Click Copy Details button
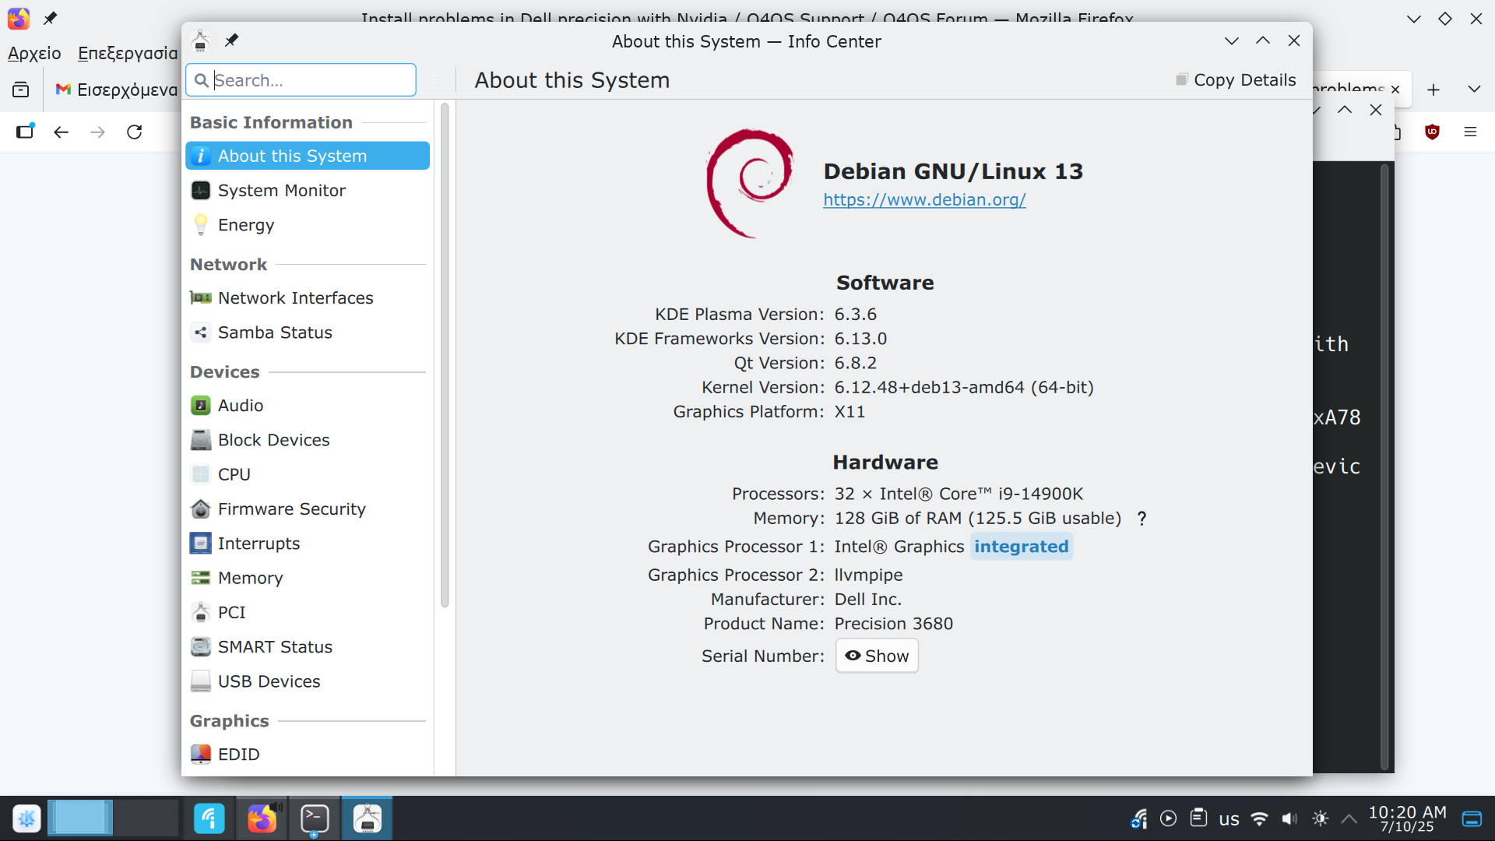 pyautogui.click(x=1236, y=80)
